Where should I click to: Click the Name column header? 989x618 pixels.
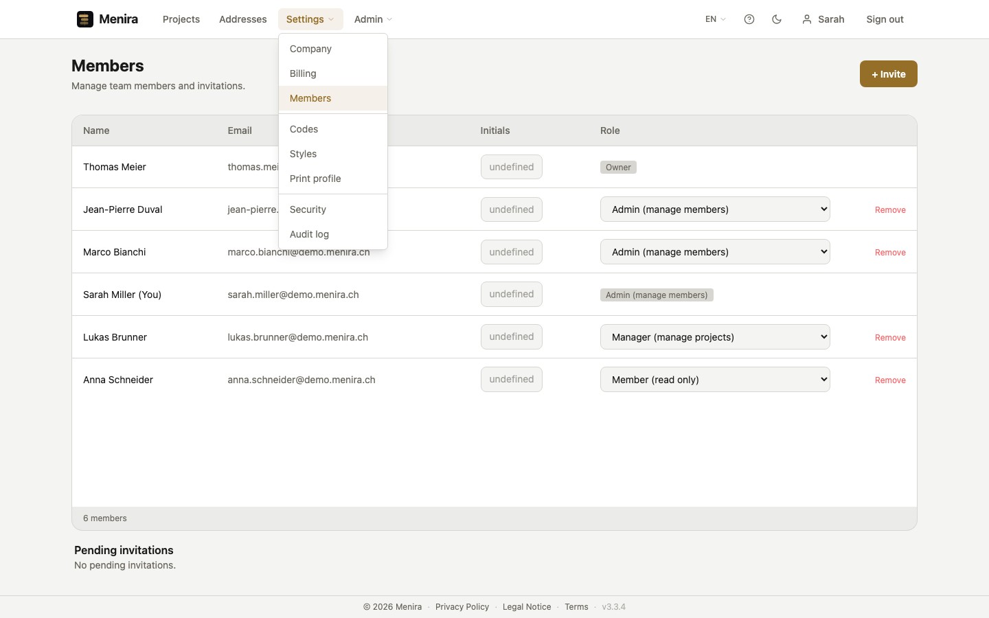click(96, 130)
